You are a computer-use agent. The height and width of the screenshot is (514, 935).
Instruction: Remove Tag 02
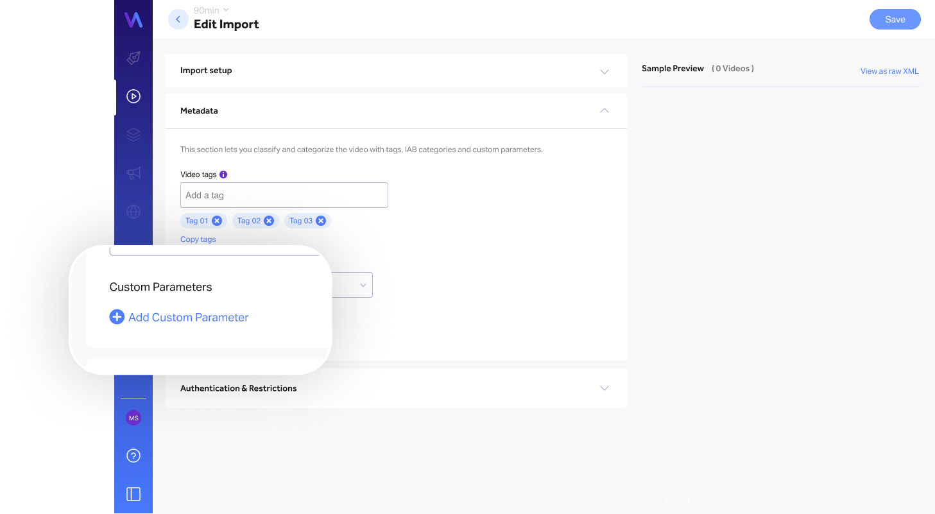pos(269,221)
